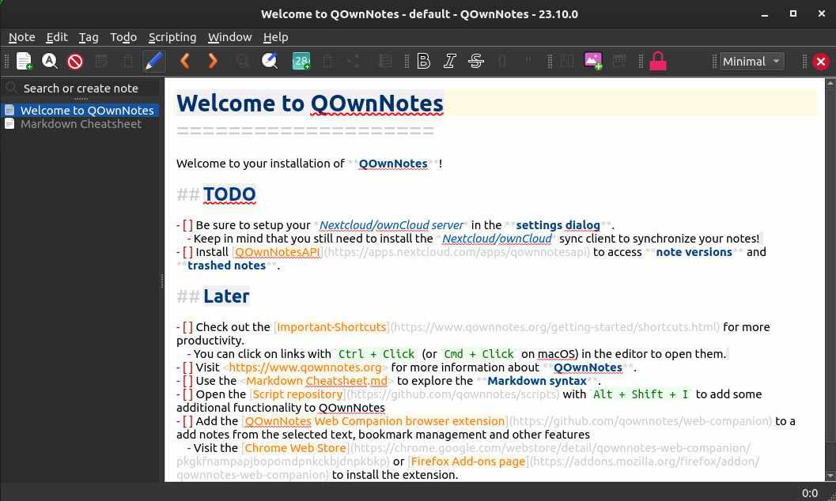Open the todo list calendar icon
Image resolution: width=836 pixels, height=501 pixels.
(301, 61)
